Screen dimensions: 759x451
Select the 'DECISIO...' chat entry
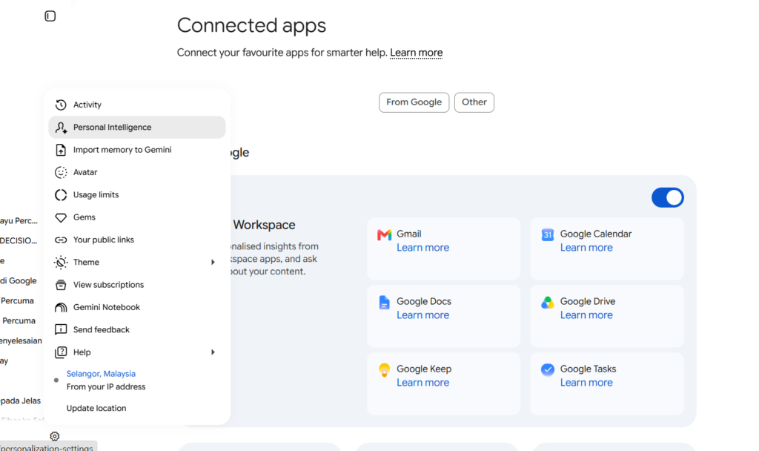[x=19, y=240]
